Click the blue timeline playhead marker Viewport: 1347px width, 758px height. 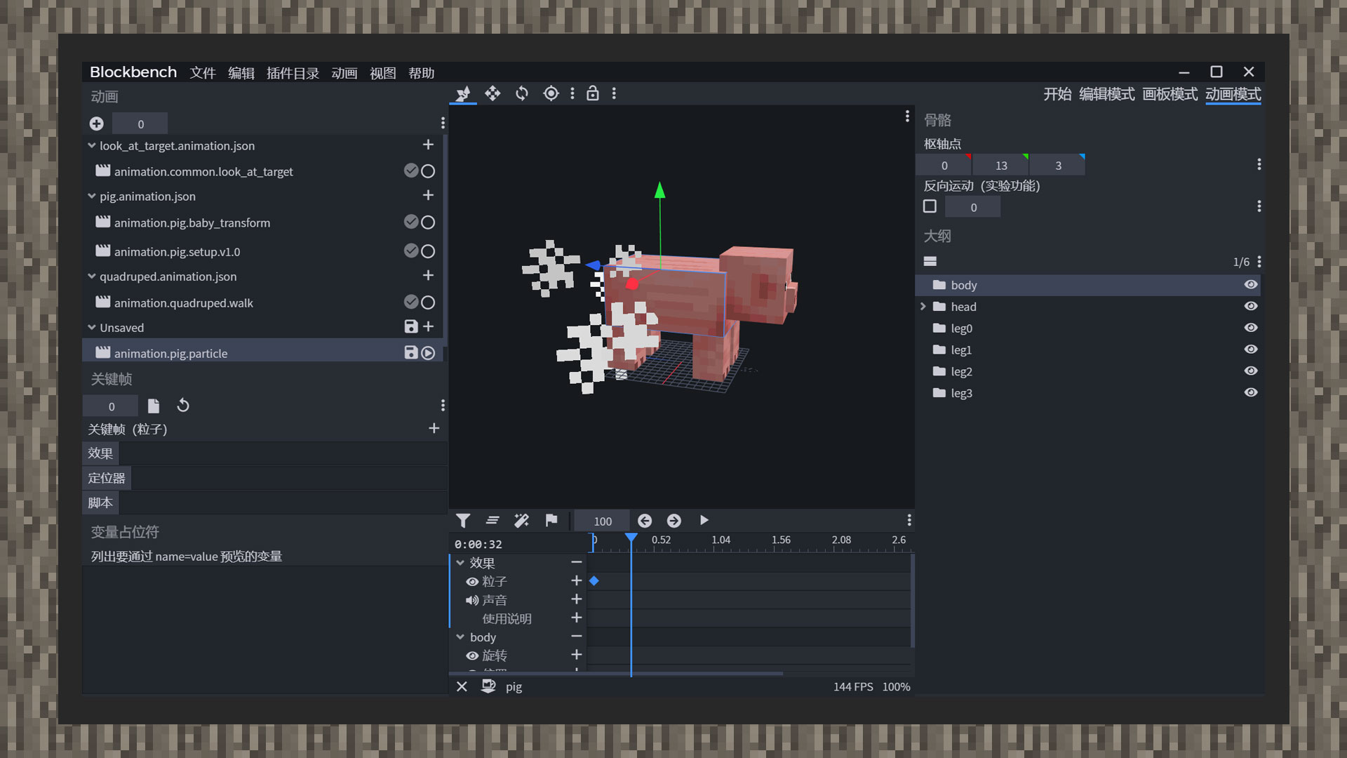point(631,538)
